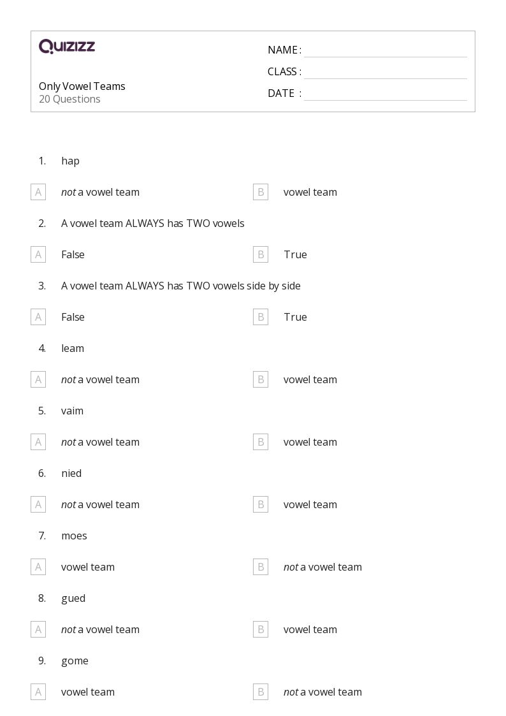
Task: Select the NAME input line
Action: tap(386, 50)
